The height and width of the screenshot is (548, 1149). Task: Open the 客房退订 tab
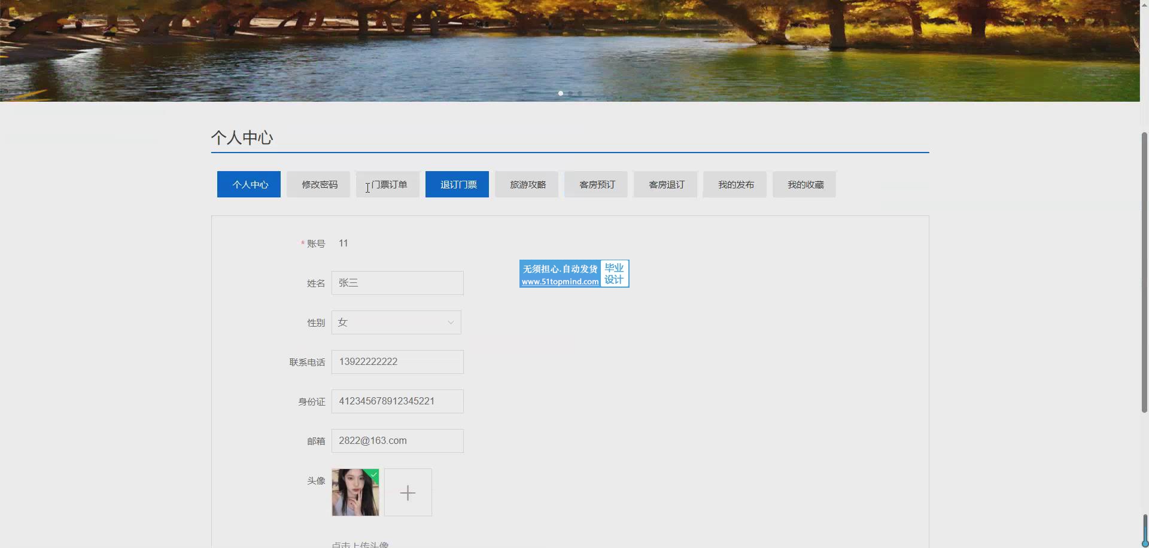[665, 184]
